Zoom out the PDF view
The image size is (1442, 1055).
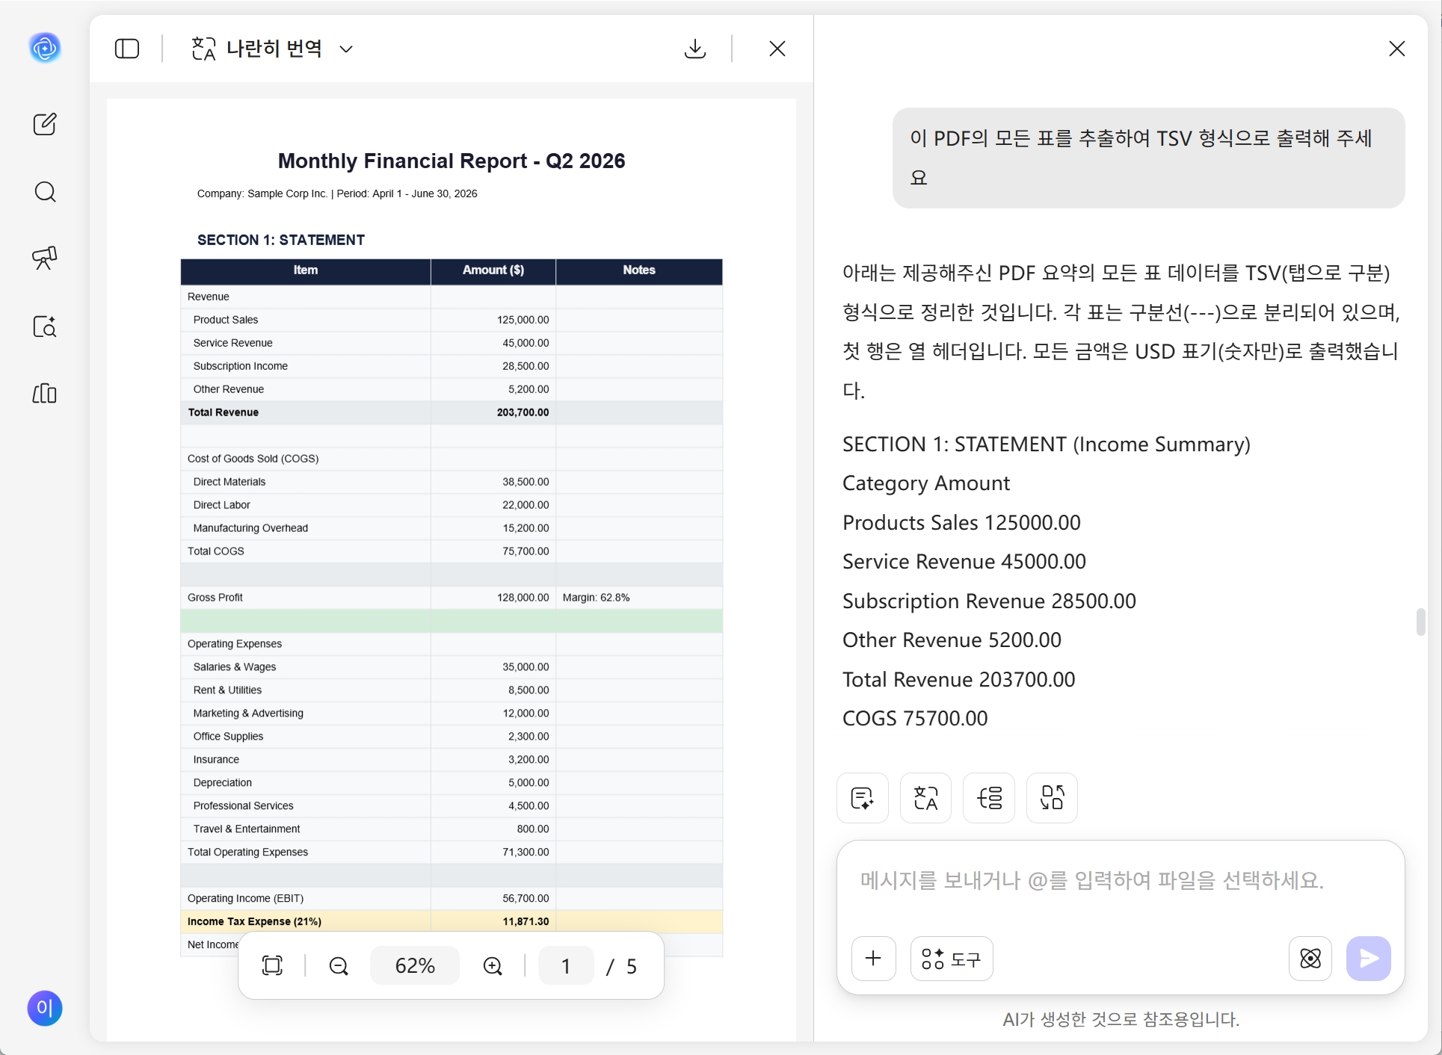[x=339, y=965]
